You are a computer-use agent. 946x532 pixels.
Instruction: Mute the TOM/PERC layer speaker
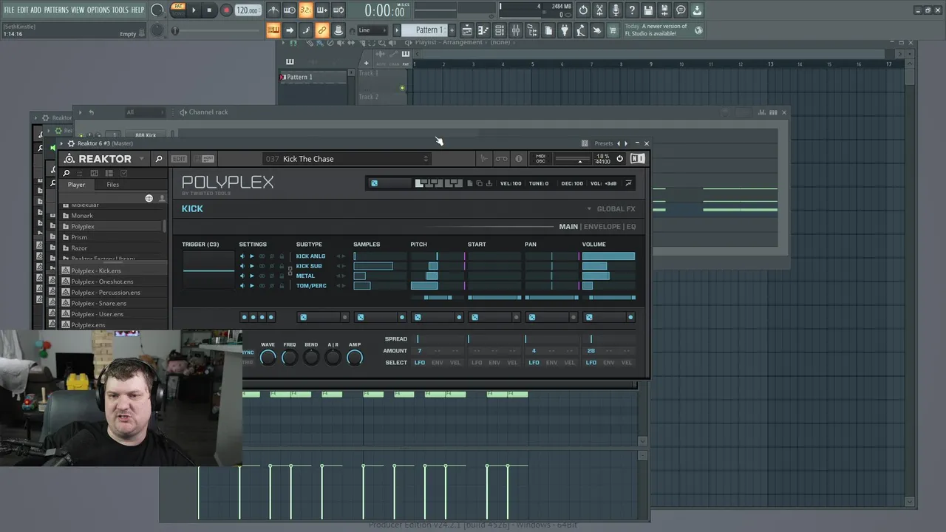[242, 286]
